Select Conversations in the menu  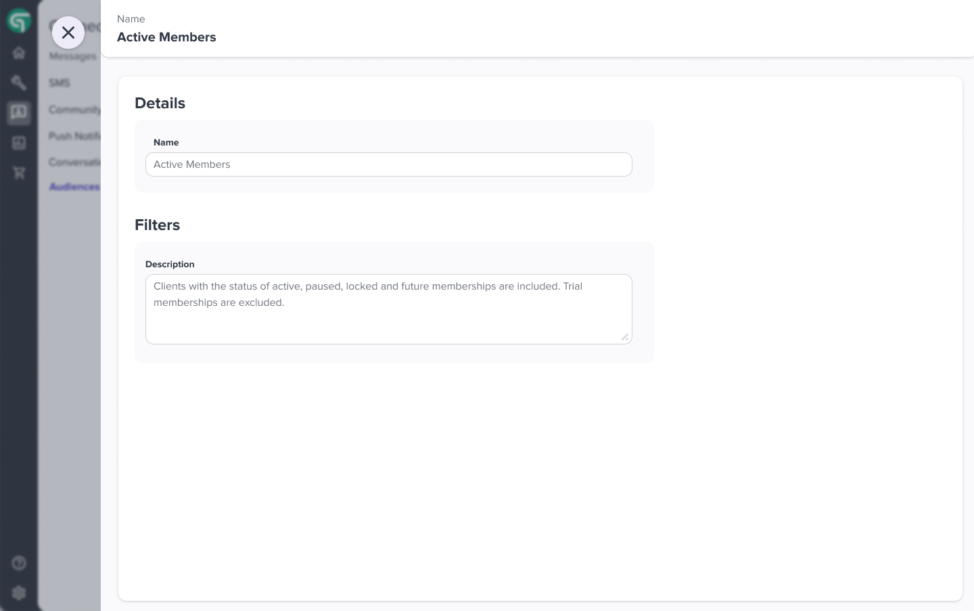tap(76, 162)
